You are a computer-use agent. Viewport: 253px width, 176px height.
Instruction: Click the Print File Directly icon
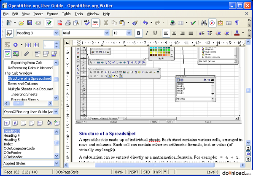[68, 23]
